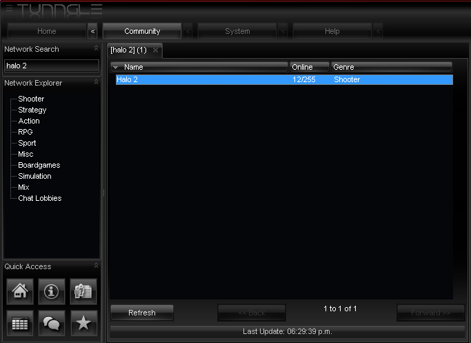Click the Forward >> pagination button
Viewport: 471px width, 343px height.
pos(431,313)
